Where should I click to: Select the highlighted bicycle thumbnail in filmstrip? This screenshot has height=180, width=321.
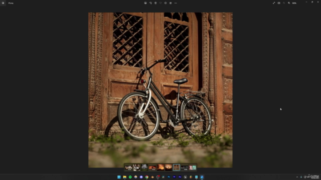[x=177, y=167]
